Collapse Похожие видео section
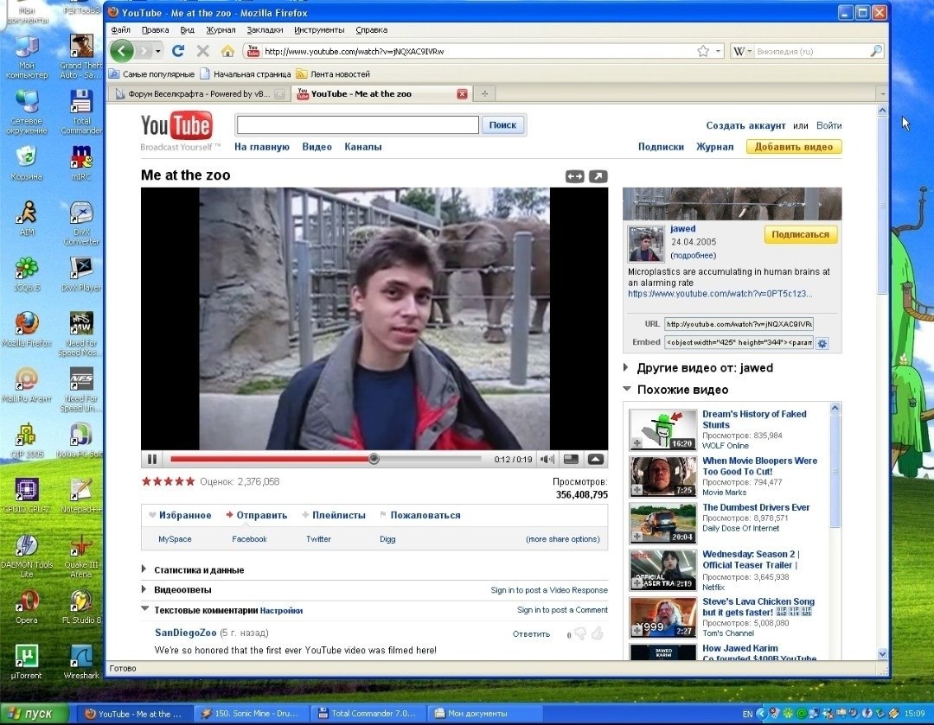Viewport: 934px width, 725px height. (x=627, y=389)
